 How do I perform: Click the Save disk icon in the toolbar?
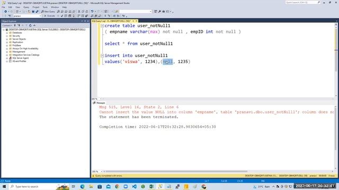(33, 12)
